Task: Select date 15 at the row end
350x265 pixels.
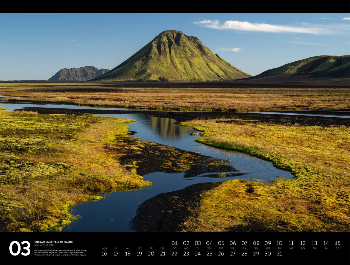Action: tap(337, 243)
